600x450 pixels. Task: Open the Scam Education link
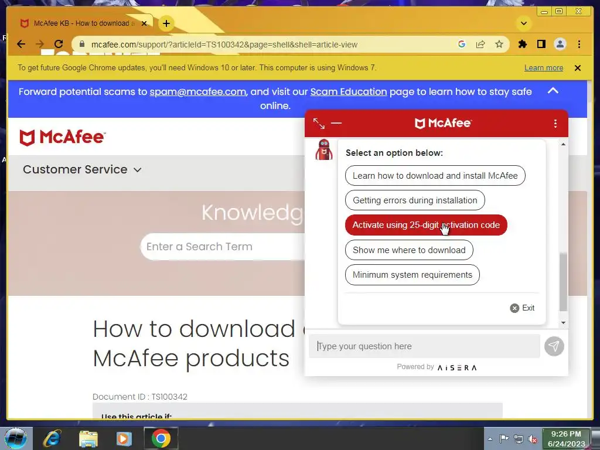349,92
